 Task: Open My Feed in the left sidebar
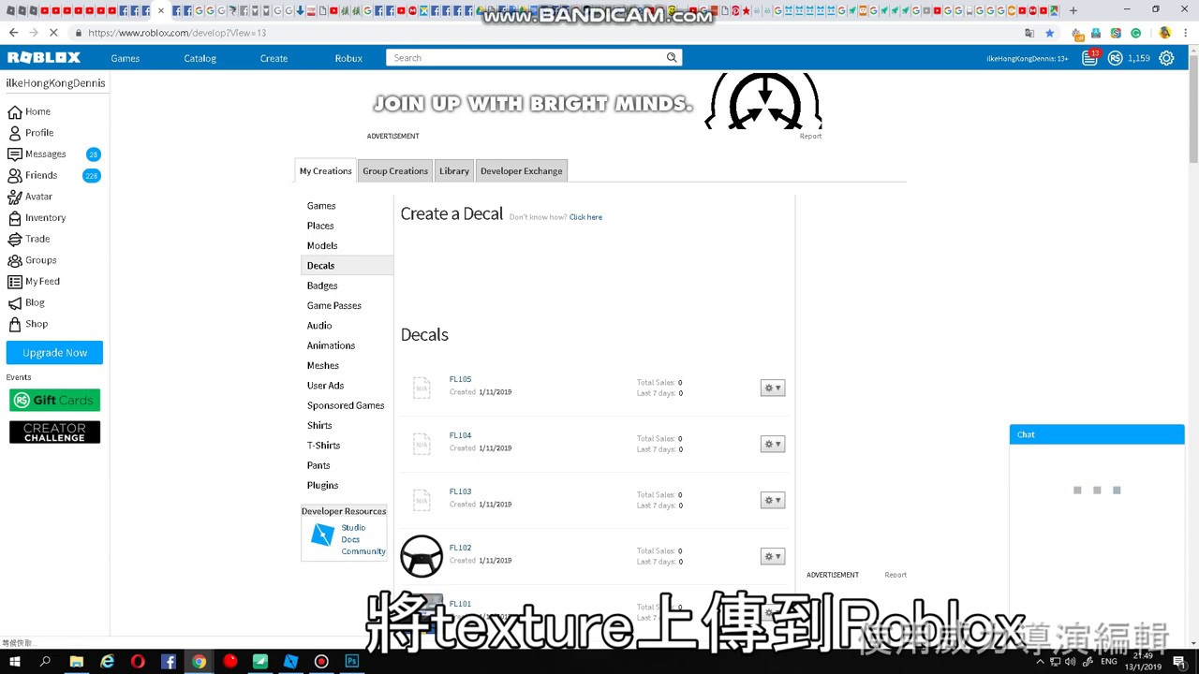34,282
